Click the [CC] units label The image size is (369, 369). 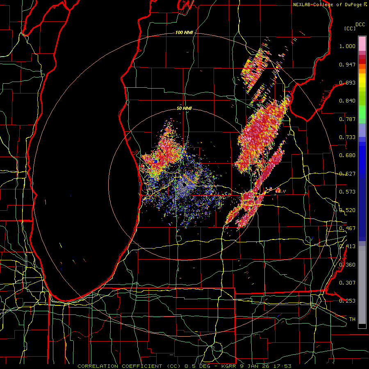[x=350, y=28]
